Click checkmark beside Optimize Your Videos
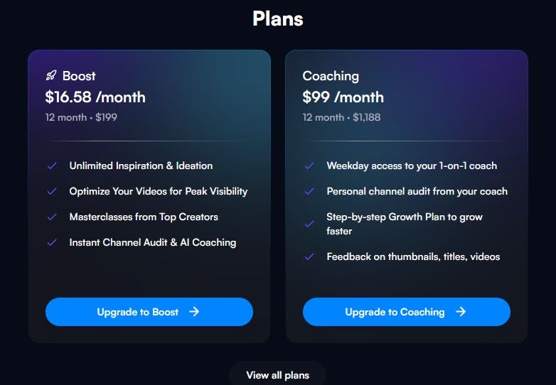 point(52,191)
